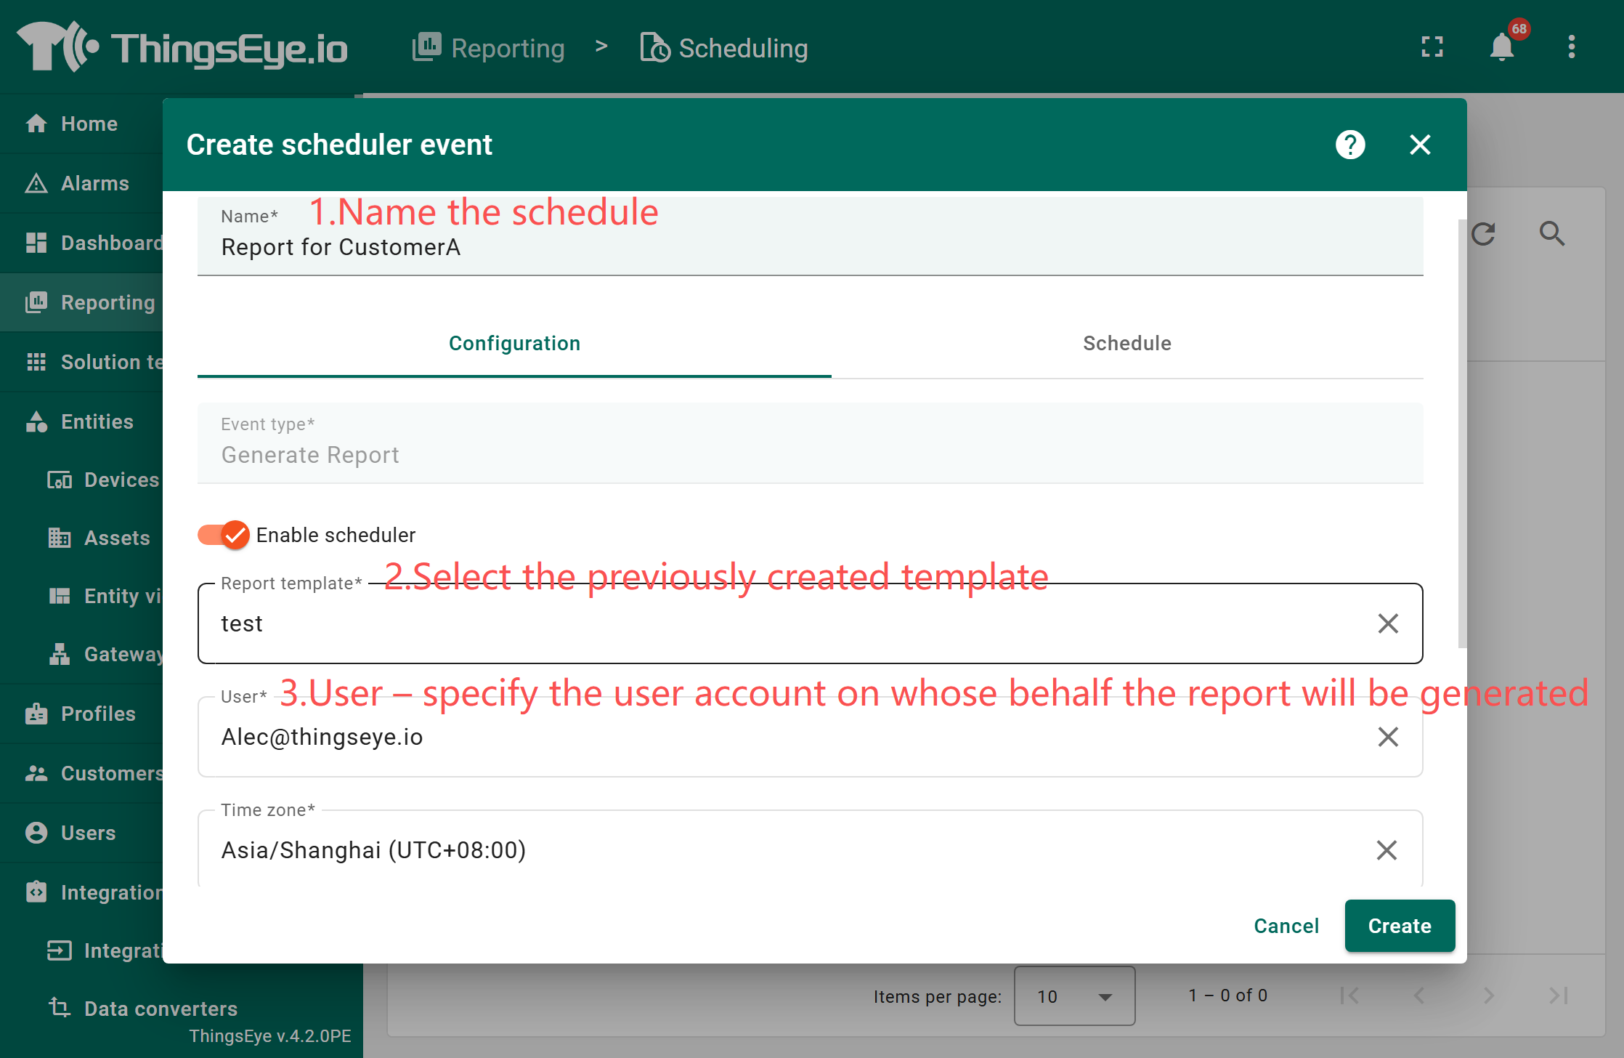Open Home in the sidebar
The height and width of the screenshot is (1058, 1624).
tap(89, 124)
